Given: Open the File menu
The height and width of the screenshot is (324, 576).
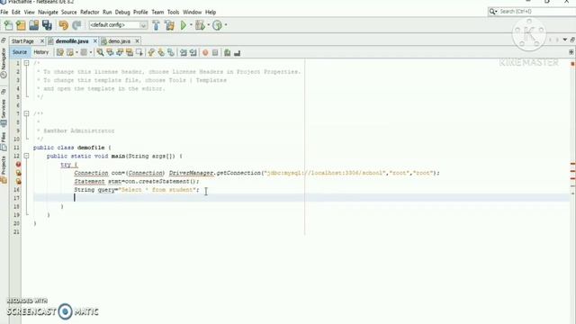Looking at the screenshot, I should click(4, 12).
